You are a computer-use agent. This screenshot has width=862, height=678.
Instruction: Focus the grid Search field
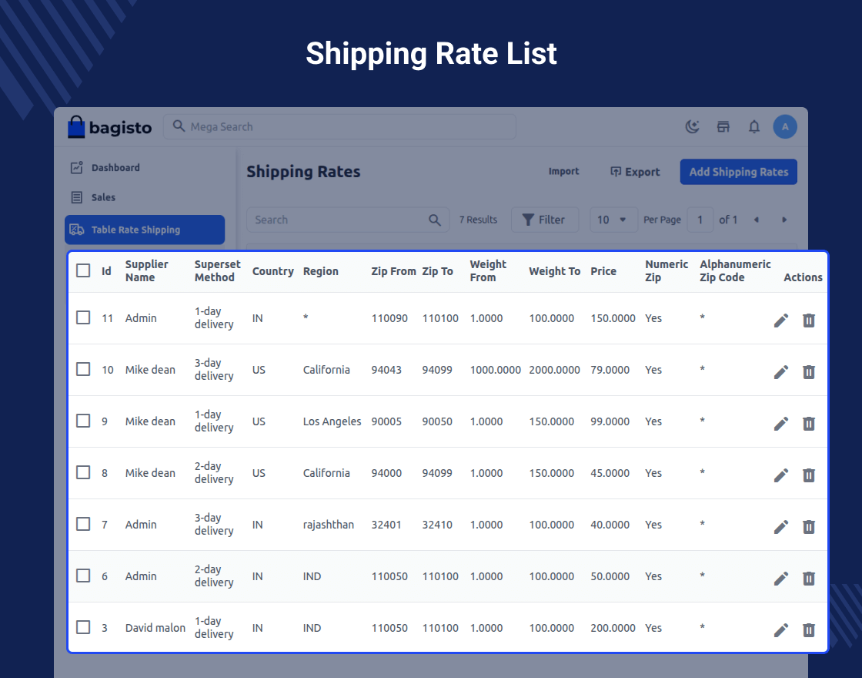[x=348, y=220]
